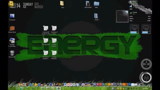Image resolution: width=160 pixels, height=90 pixels.
Task: Tick the Adobe Photosh... file checkbox
Action: (52, 51)
